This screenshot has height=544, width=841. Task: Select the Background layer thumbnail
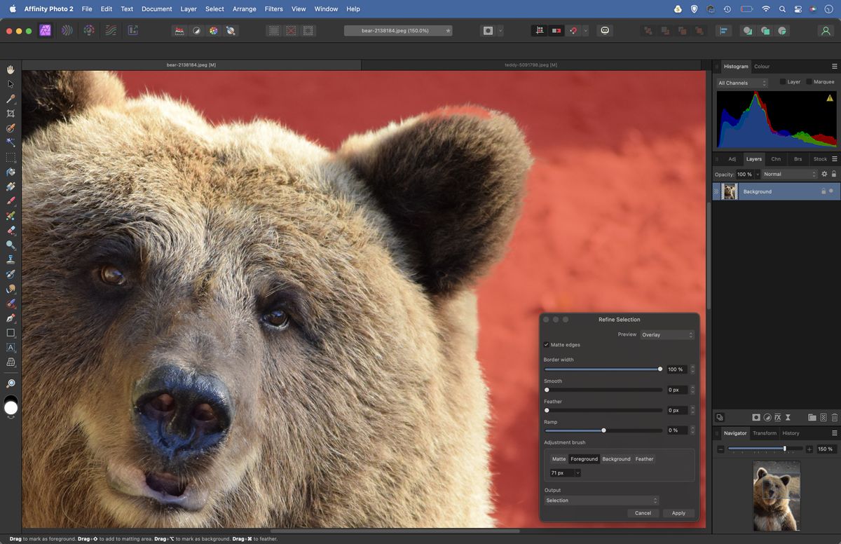pyautogui.click(x=730, y=191)
